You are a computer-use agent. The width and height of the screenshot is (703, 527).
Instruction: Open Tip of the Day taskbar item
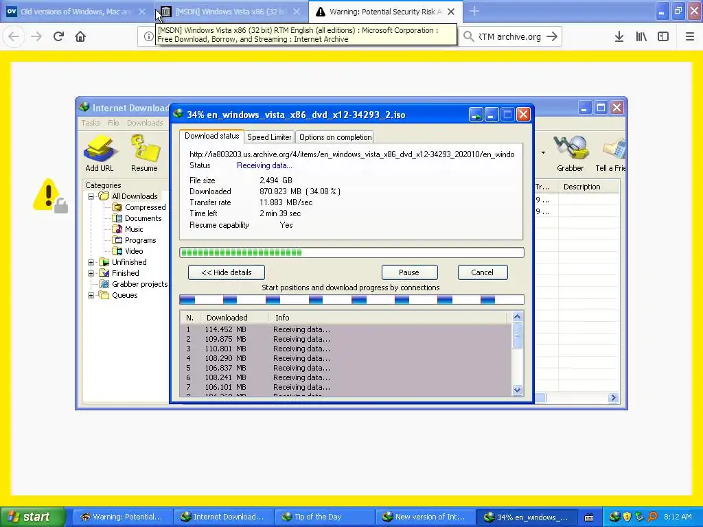click(323, 517)
